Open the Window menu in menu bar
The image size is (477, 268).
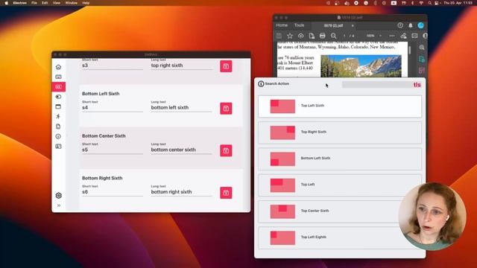pos(72,3)
